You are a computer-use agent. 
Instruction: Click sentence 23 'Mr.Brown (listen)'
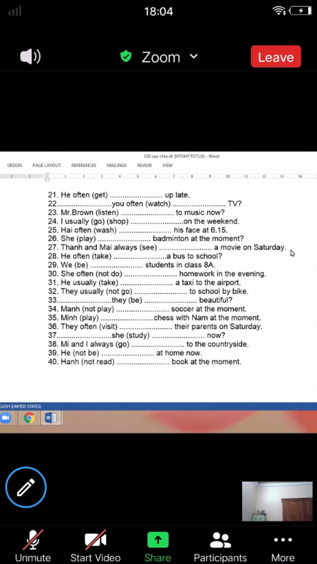(136, 212)
